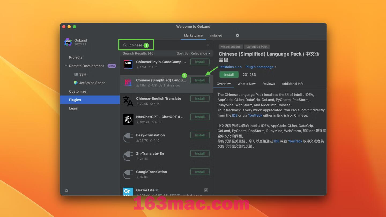
Task: Select SSH under Remote Development
Action: point(83,74)
